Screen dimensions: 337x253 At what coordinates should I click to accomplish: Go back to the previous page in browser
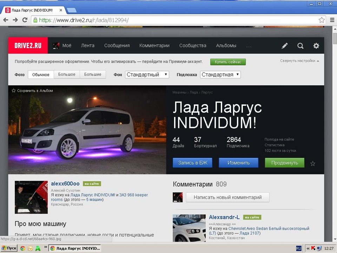[x=6, y=20]
